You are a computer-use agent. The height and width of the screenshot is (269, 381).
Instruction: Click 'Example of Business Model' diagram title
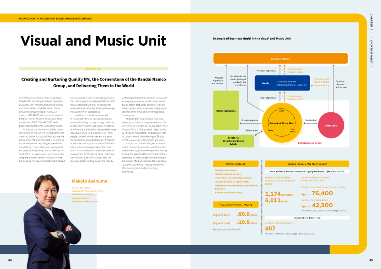(x=252, y=39)
